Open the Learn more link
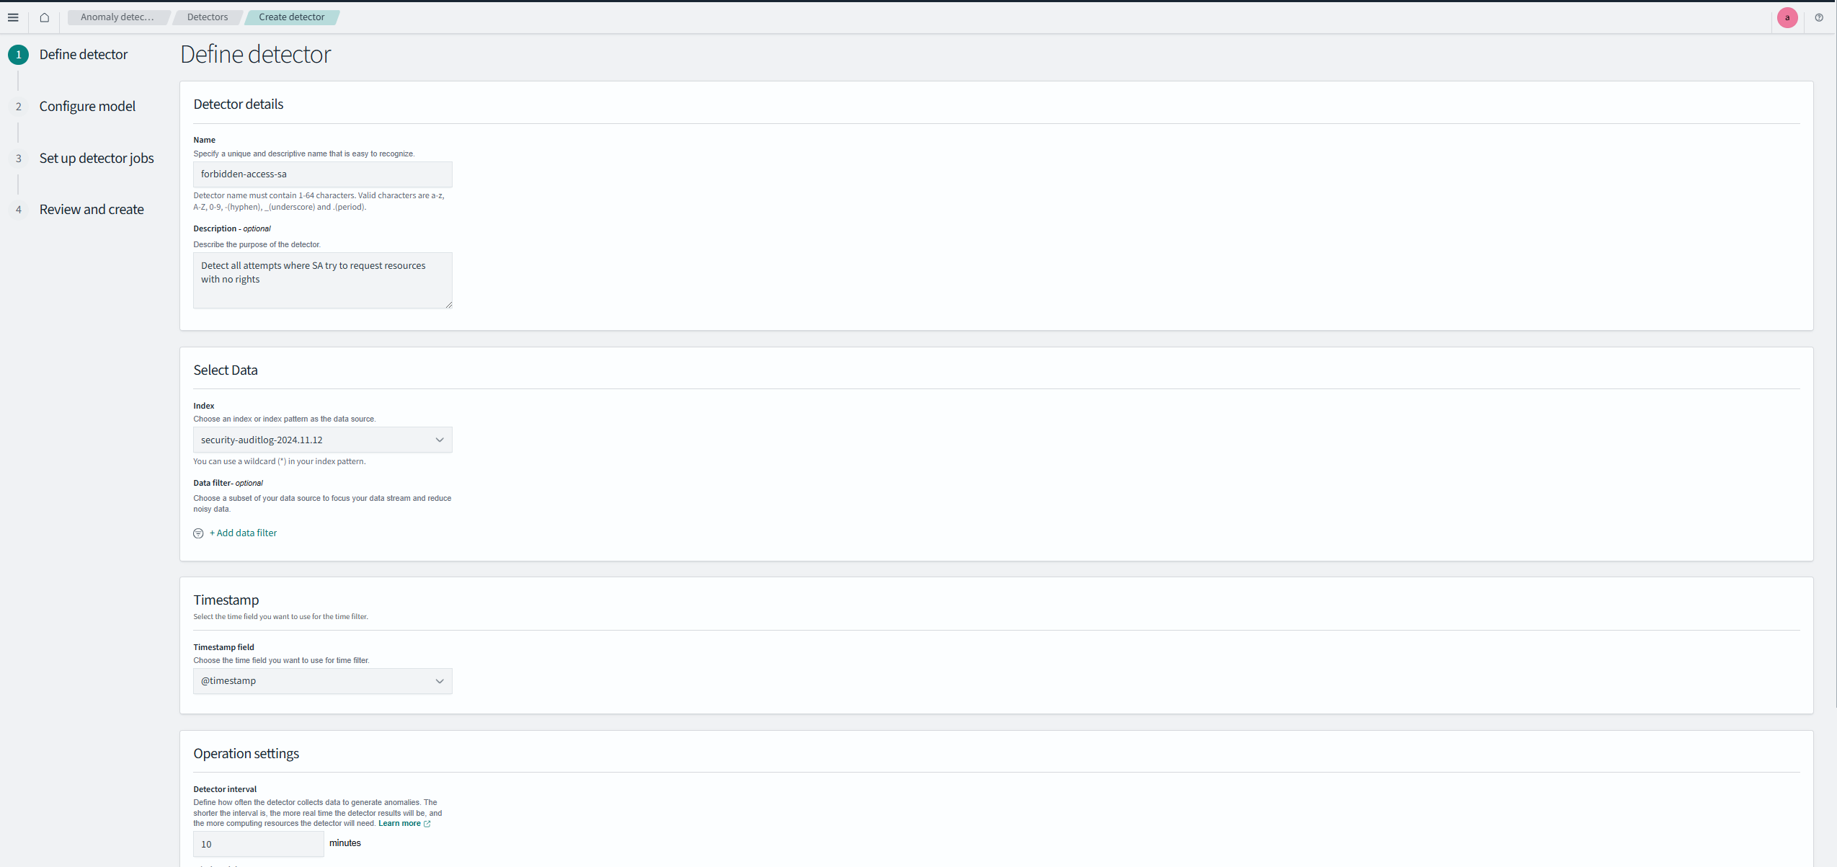The image size is (1837, 867). pos(399,824)
